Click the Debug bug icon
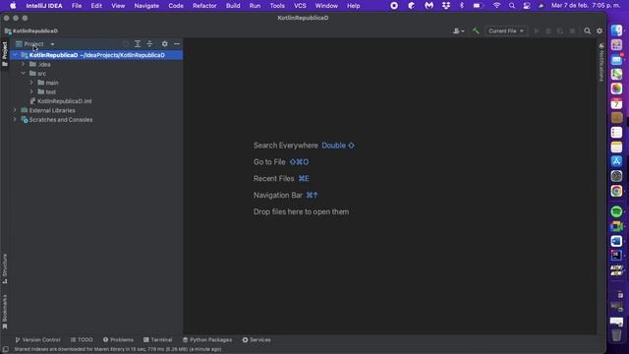The image size is (629, 354). click(548, 30)
